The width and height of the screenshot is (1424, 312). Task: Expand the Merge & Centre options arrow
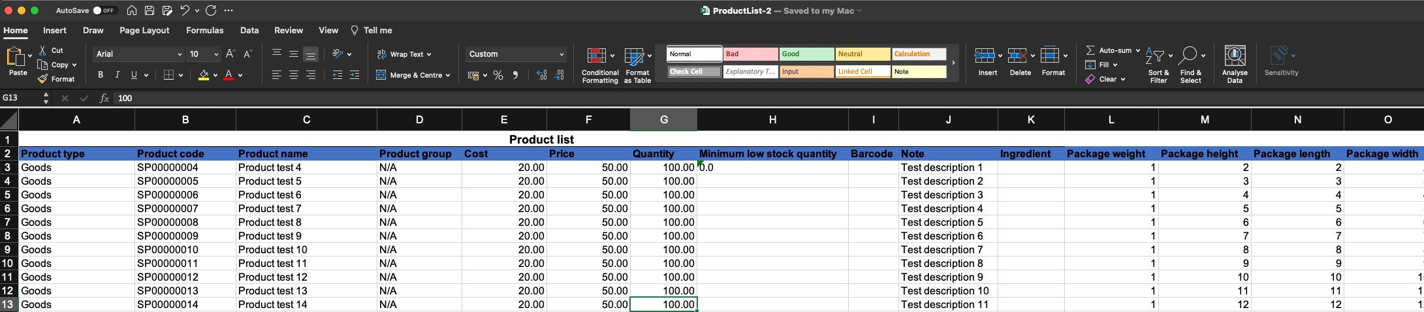coord(448,76)
